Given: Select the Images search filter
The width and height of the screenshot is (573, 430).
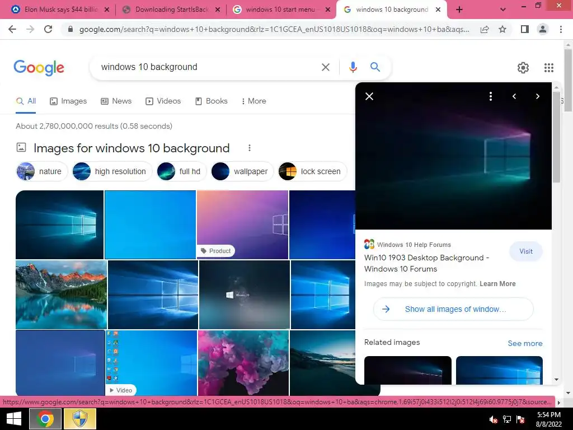Looking at the screenshot, I should [x=68, y=101].
